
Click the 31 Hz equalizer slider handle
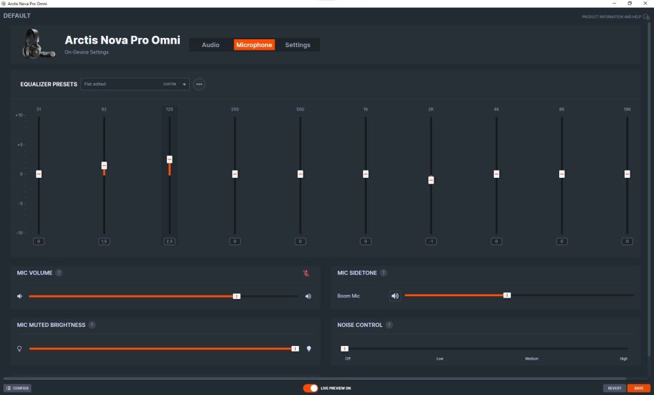click(39, 174)
